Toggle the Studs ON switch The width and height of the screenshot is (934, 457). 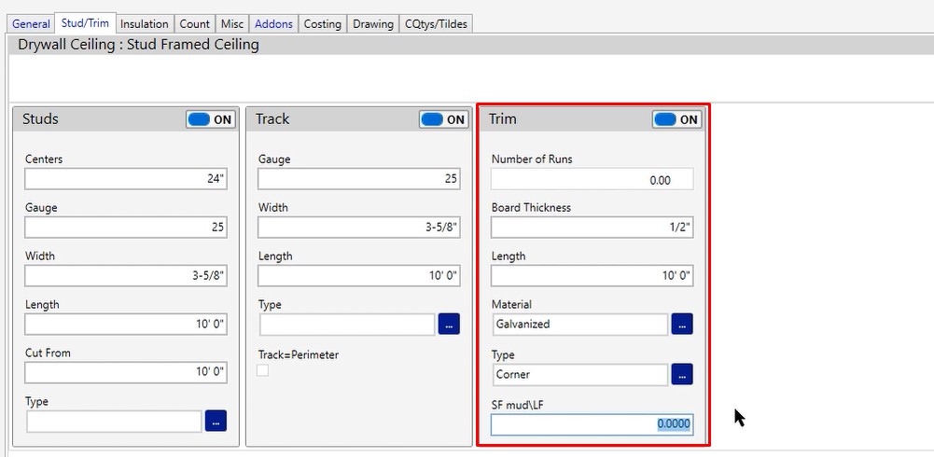click(x=211, y=119)
